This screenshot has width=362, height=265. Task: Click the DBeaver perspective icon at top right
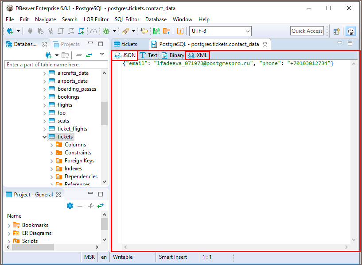point(350,31)
